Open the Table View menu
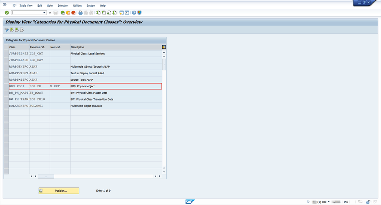Viewport: 381px width, 205px height. pos(26,6)
